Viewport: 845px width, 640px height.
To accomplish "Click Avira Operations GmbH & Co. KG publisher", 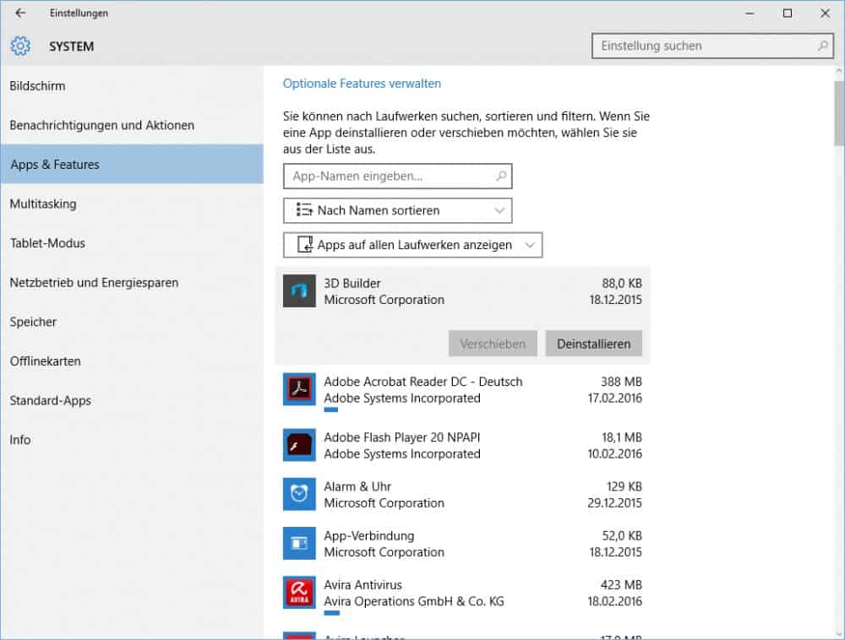I will pos(414,601).
